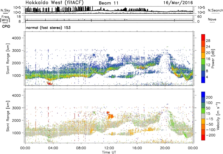The width and height of the screenshot is (223, 154).
Task: Click the "20:00" time tick label
Action: (165, 148)
